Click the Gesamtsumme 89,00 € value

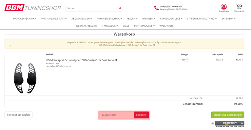click(238, 104)
